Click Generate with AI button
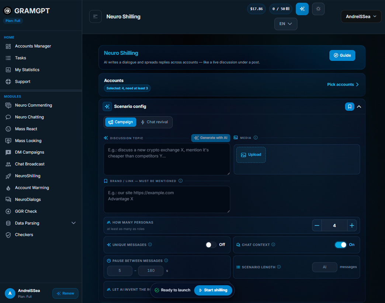 [x=211, y=138]
